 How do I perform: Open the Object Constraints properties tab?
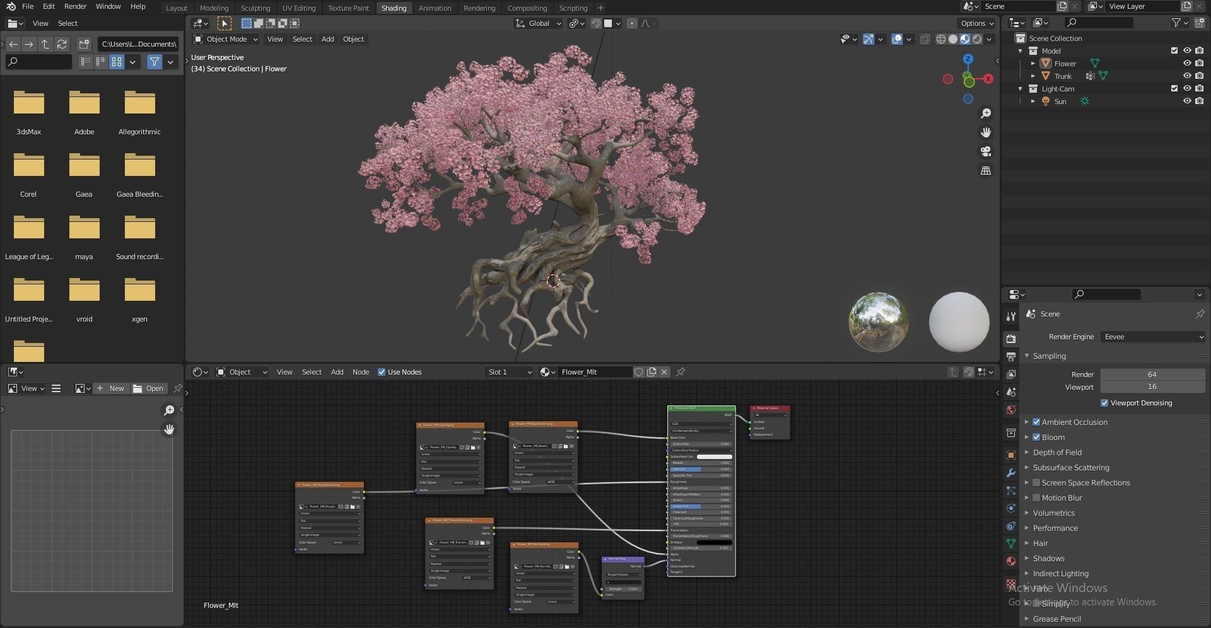pyautogui.click(x=1011, y=526)
